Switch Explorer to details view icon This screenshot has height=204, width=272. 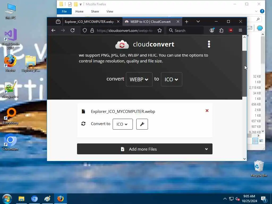(x=255, y=141)
